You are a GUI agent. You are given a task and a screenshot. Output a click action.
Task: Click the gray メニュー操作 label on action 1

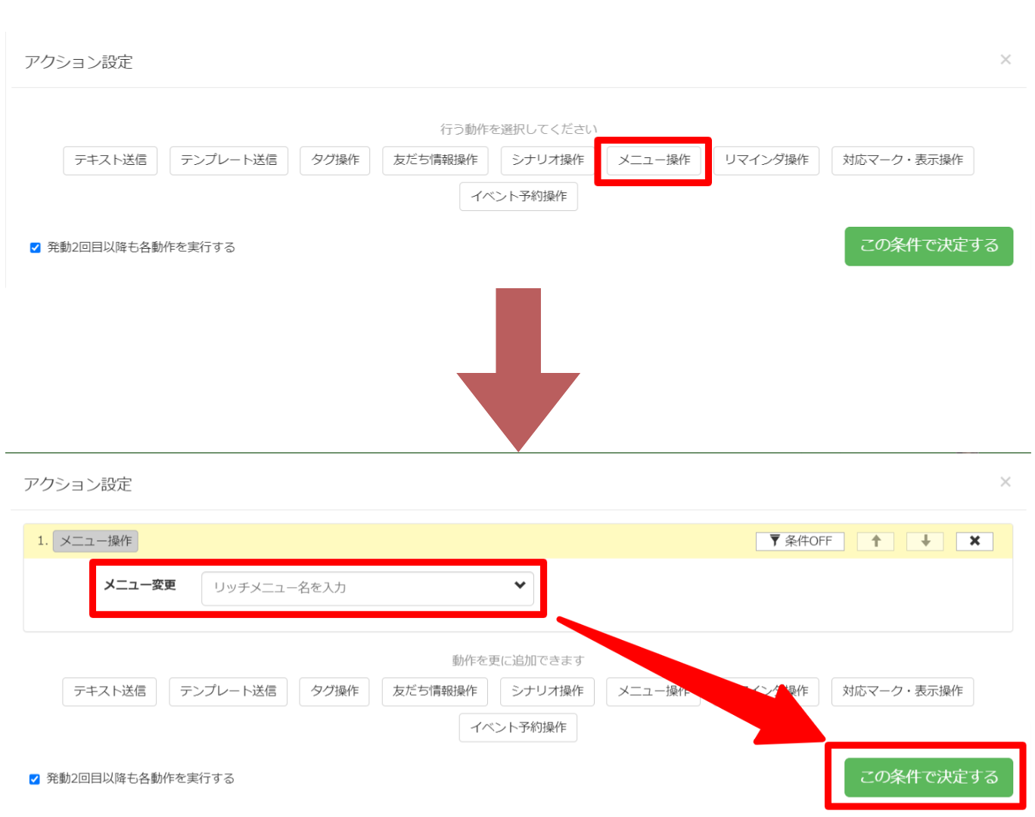(95, 541)
